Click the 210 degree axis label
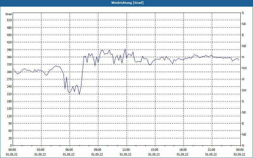 [x=9, y=94]
